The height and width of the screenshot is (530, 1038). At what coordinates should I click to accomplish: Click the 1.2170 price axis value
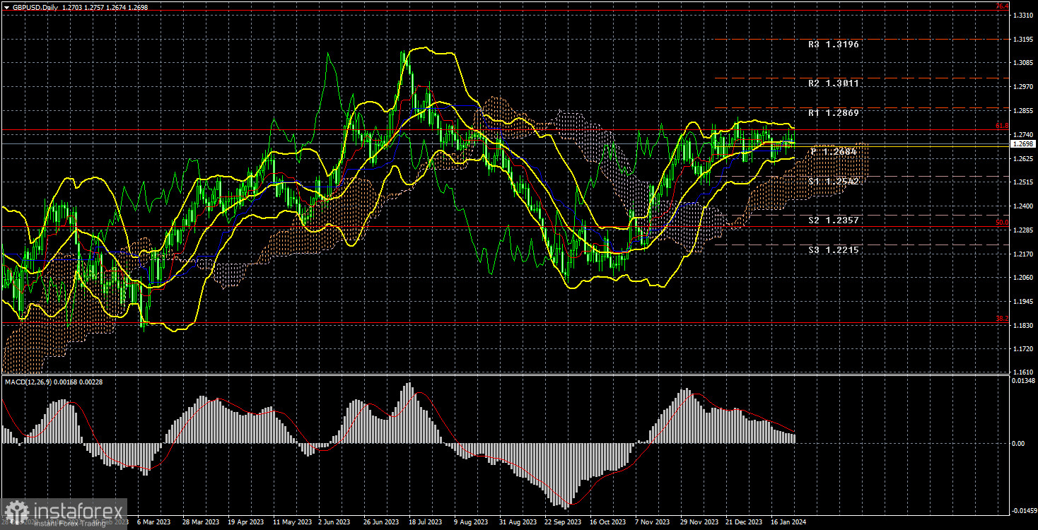click(x=1022, y=254)
